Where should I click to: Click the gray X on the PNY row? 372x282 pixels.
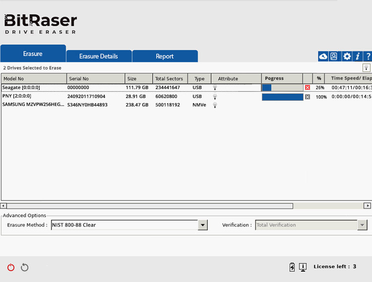coord(308,97)
